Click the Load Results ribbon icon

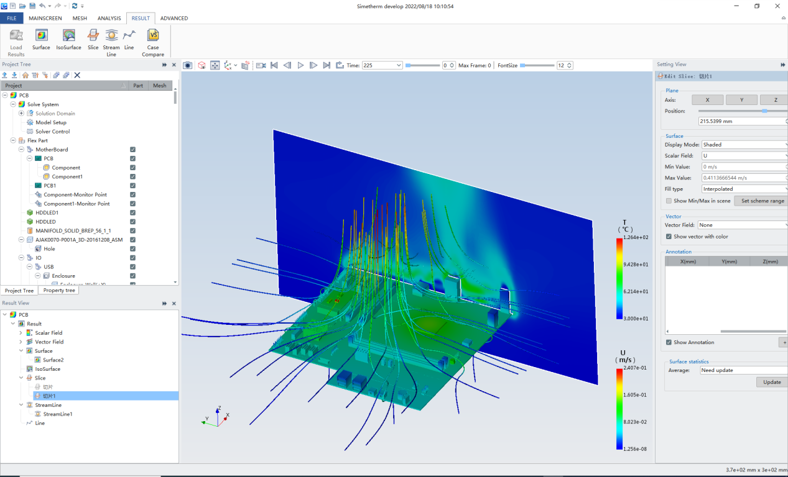[16, 35]
